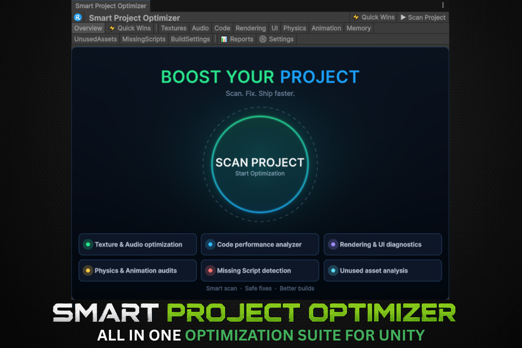The height and width of the screenshot is (348, 522).
Task: Open the Physics tab
Action: pyautogui.click(x=295, y=28)
